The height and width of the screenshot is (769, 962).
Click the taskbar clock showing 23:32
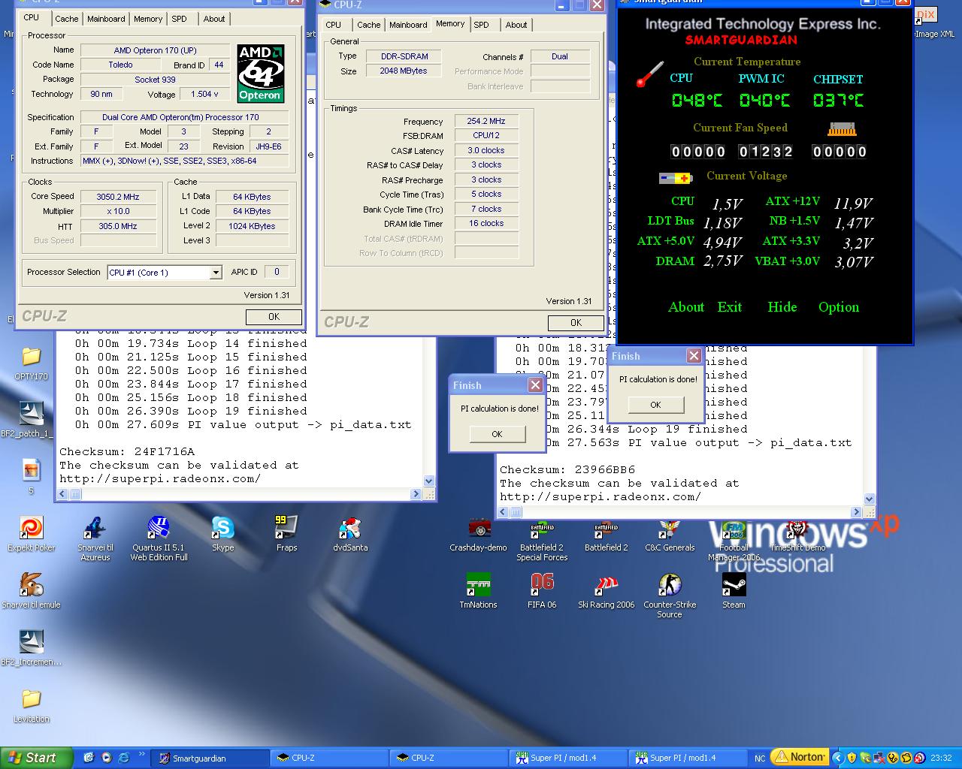[941, 758]
